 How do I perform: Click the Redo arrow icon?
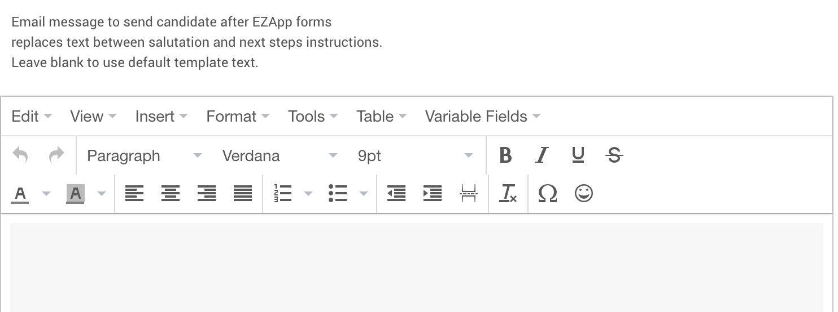click(56, 155)
